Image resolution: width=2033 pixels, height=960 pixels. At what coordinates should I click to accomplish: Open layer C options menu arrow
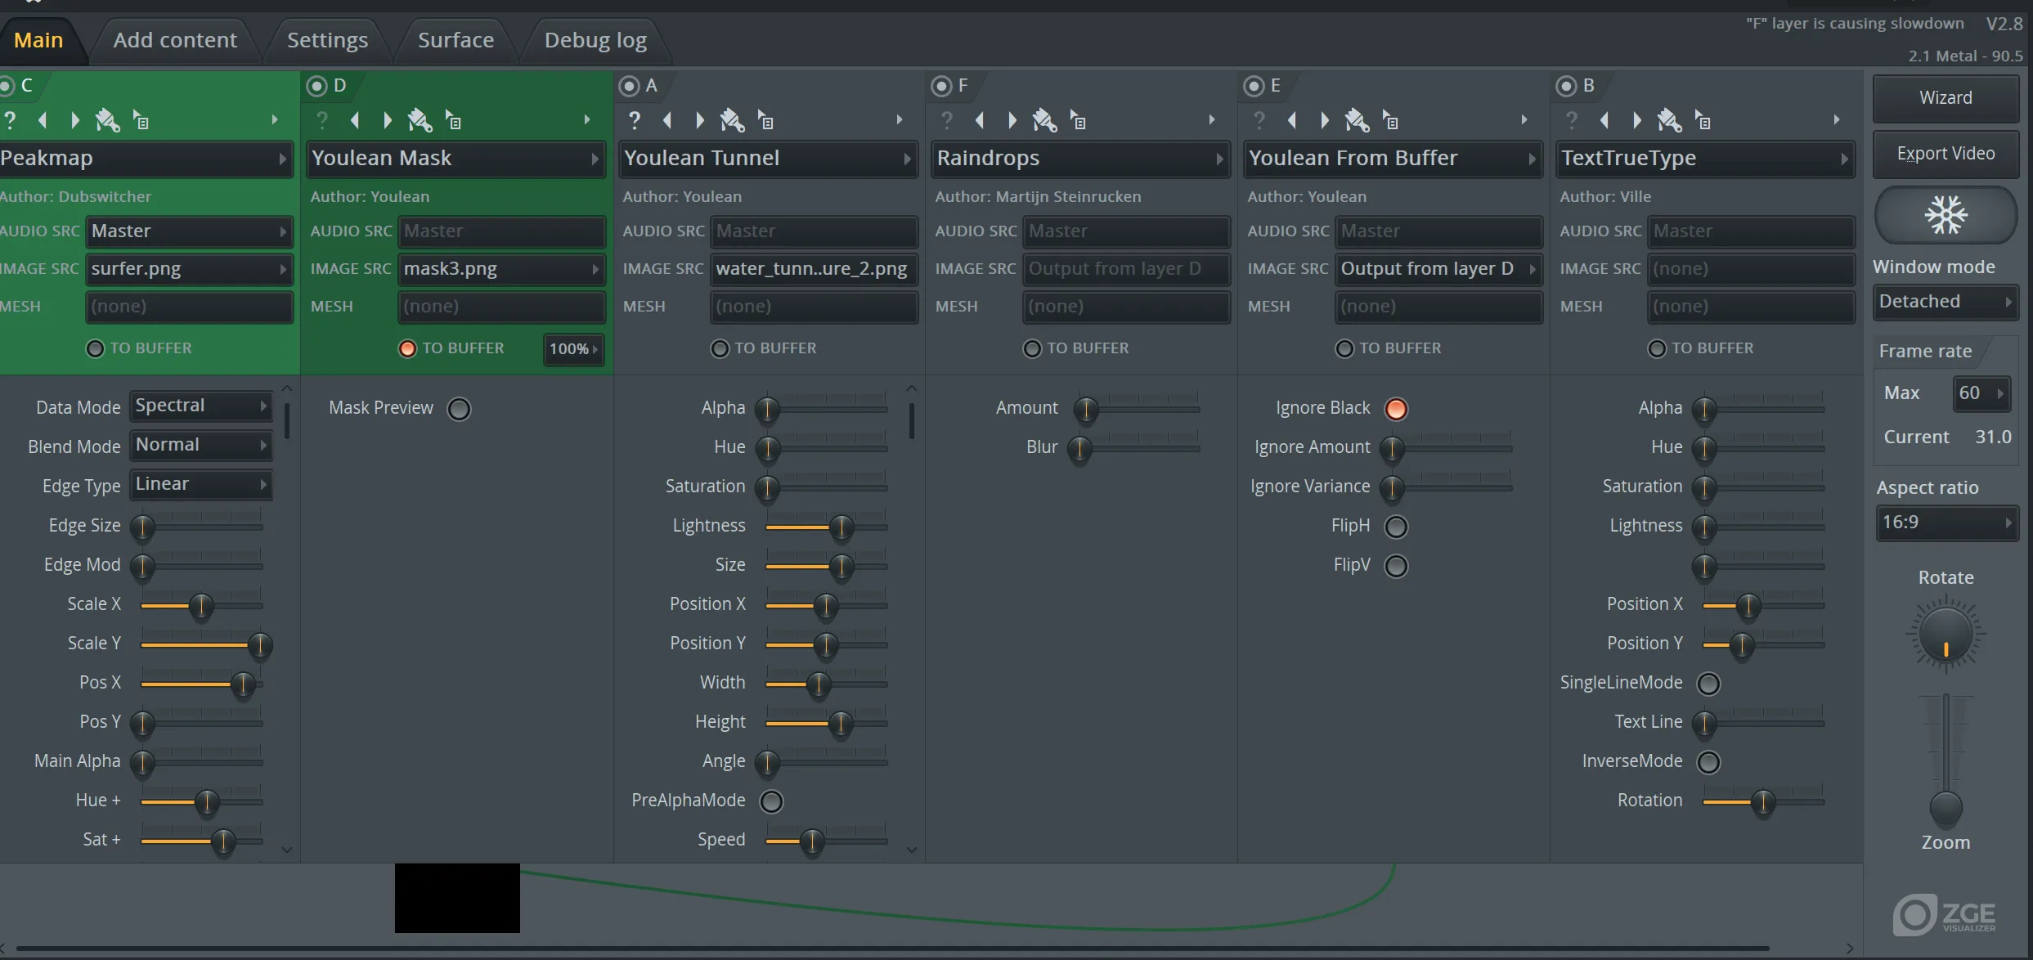click(x=275, y=120)
